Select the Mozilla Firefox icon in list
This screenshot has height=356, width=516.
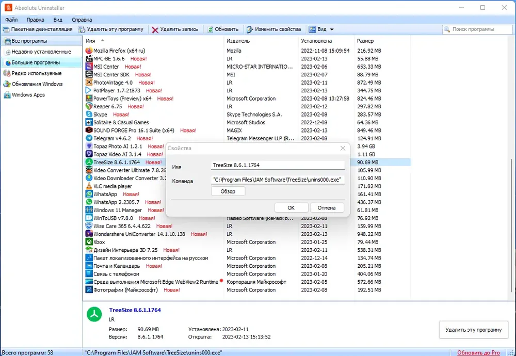pyautogui.click(x=89, y=51)
